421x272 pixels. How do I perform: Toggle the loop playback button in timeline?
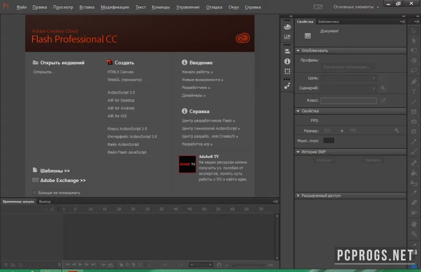tap(111, 265)
